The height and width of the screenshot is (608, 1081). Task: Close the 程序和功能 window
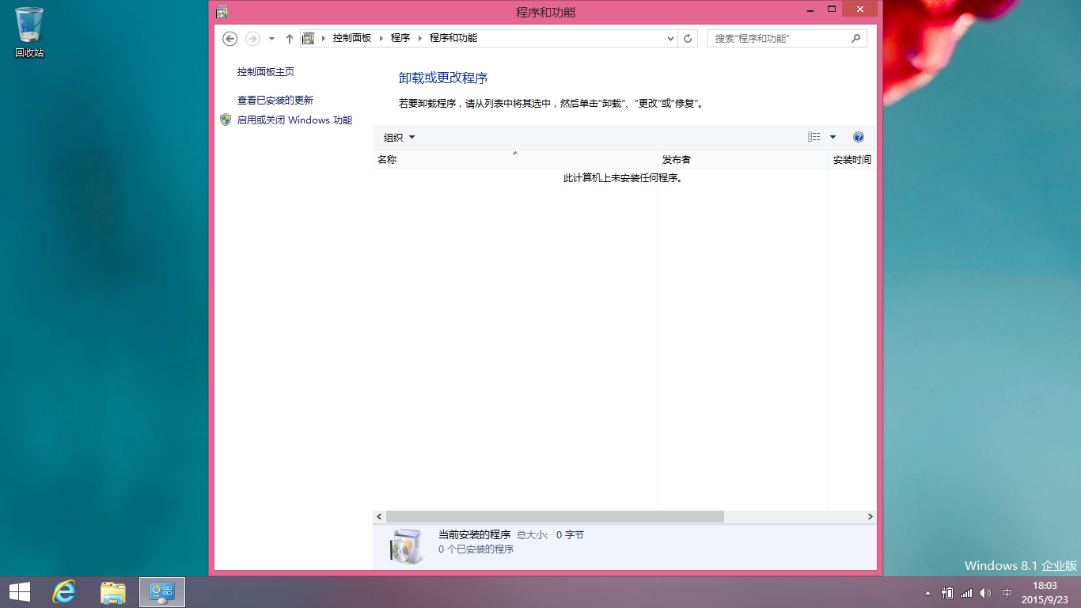[859, 9]
